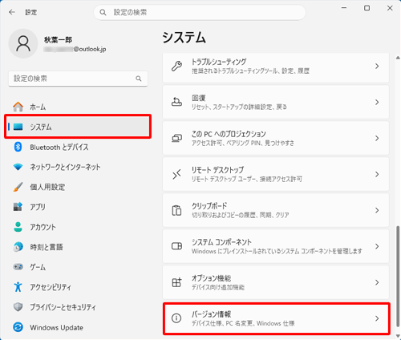The image size is (401, 340).
Task: Open 回復 settings page
Action: point(276,102)
